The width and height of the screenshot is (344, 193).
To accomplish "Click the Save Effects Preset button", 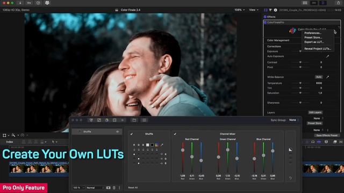I will coord(327,136).
